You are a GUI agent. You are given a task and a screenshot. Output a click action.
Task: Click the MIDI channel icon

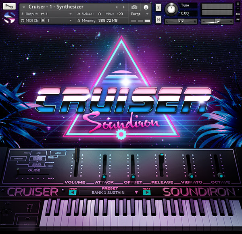23,21
